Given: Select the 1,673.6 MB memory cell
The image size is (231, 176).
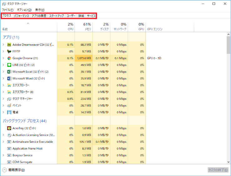Looking at the screenshot, I should tap(84, 58).
